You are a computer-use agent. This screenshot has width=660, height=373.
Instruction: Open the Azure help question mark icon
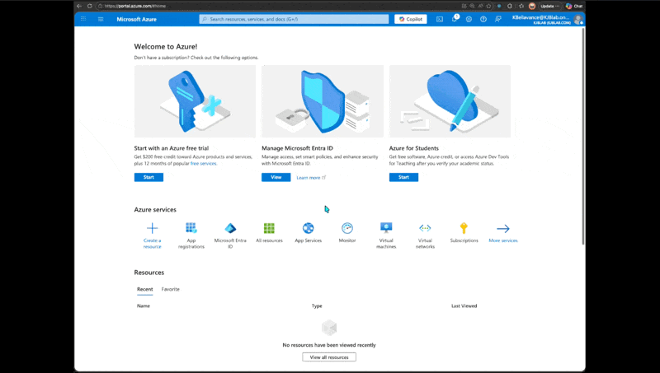(x=483, y=19)
